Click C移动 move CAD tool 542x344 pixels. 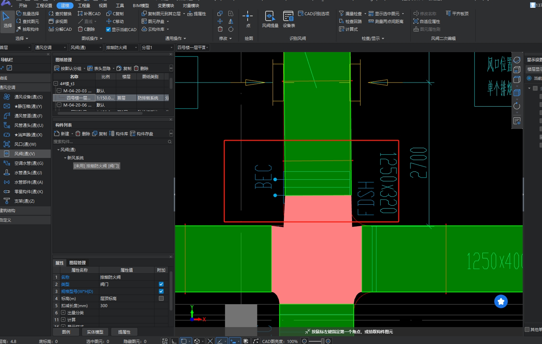(x=115, y=21)
